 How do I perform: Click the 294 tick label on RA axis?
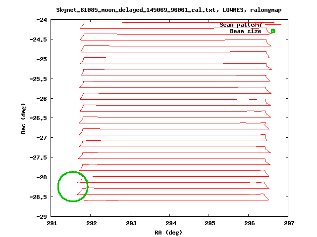pyautogui.click(x=170, y=223)
